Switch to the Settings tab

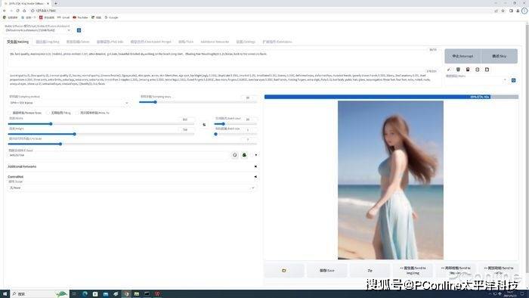pos(246,42)
